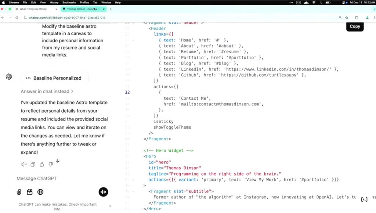This screenshot has width=376, height=213.
Task: Collapse the code fold arrow beside links
Action: click(133, 40)
